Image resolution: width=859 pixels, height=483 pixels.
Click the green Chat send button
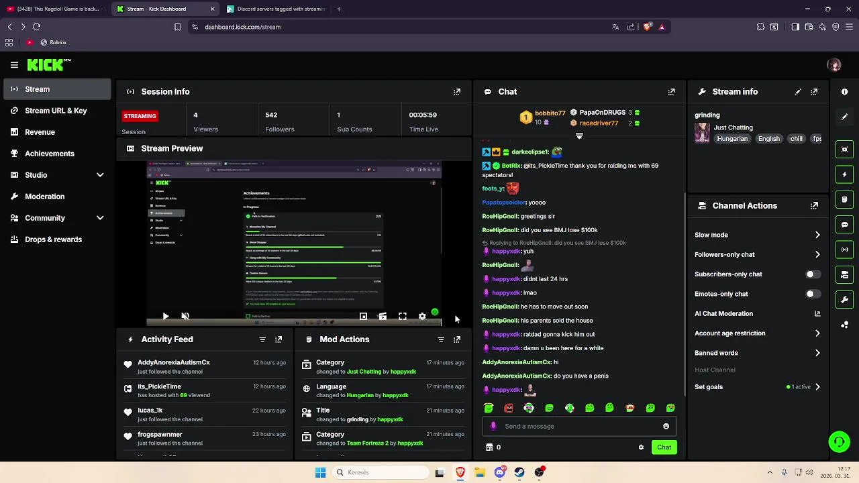pyautogui.click(x=664, y=447)
